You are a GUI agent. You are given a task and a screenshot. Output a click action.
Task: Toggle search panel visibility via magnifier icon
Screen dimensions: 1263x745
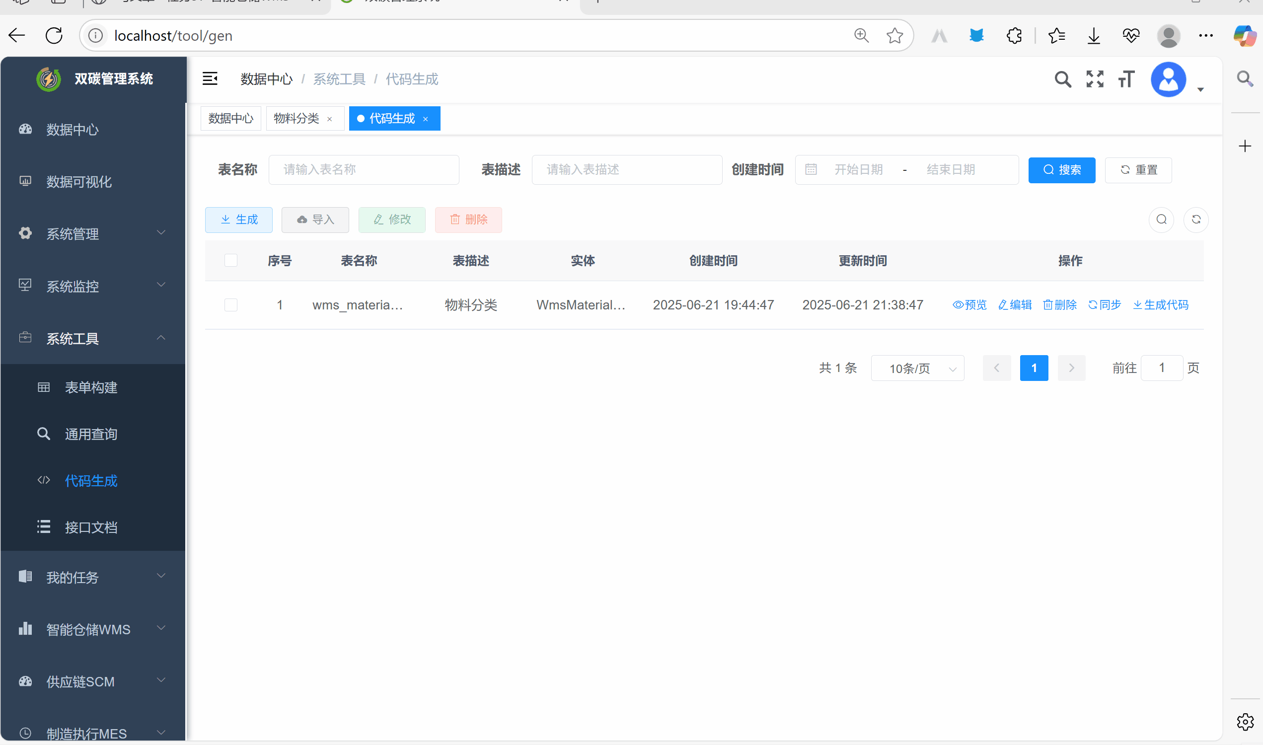pyautogui.click(x=1161, y=220)
